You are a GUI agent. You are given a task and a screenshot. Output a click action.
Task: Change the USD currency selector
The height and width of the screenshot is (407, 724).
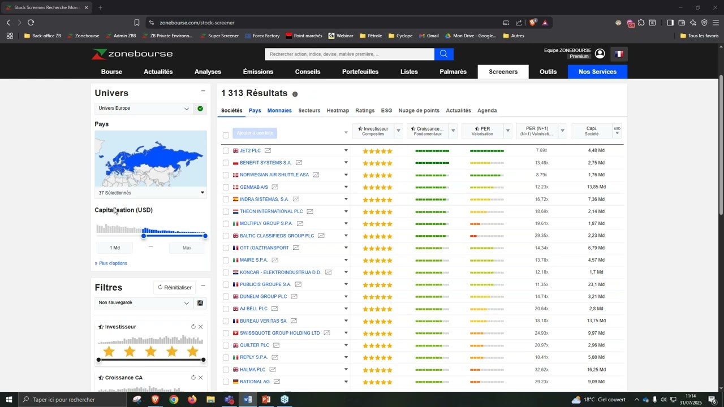tap(617, 131)
